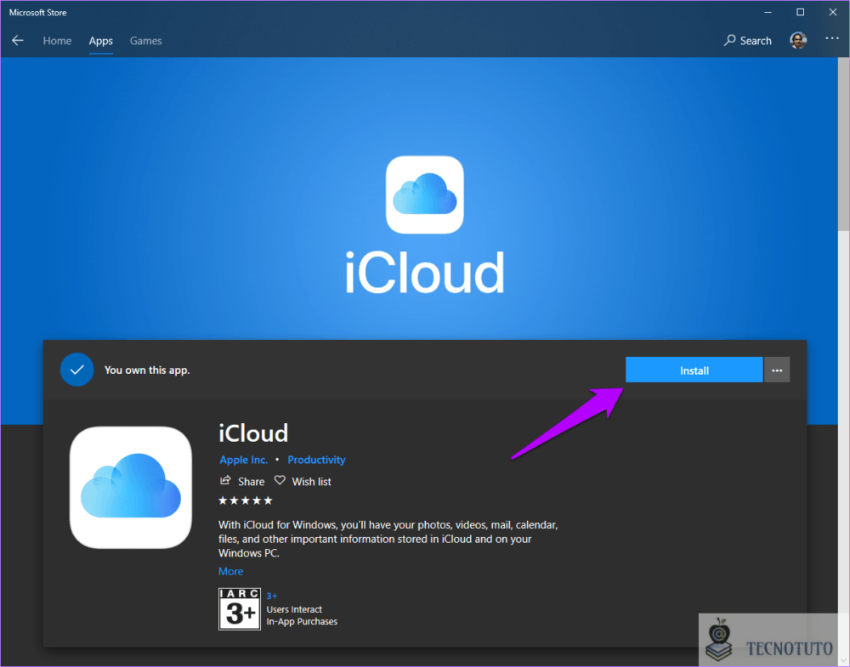Click the user profile avatar
Viewport: 850px width, 667px height.
click(x=798, y=40)
